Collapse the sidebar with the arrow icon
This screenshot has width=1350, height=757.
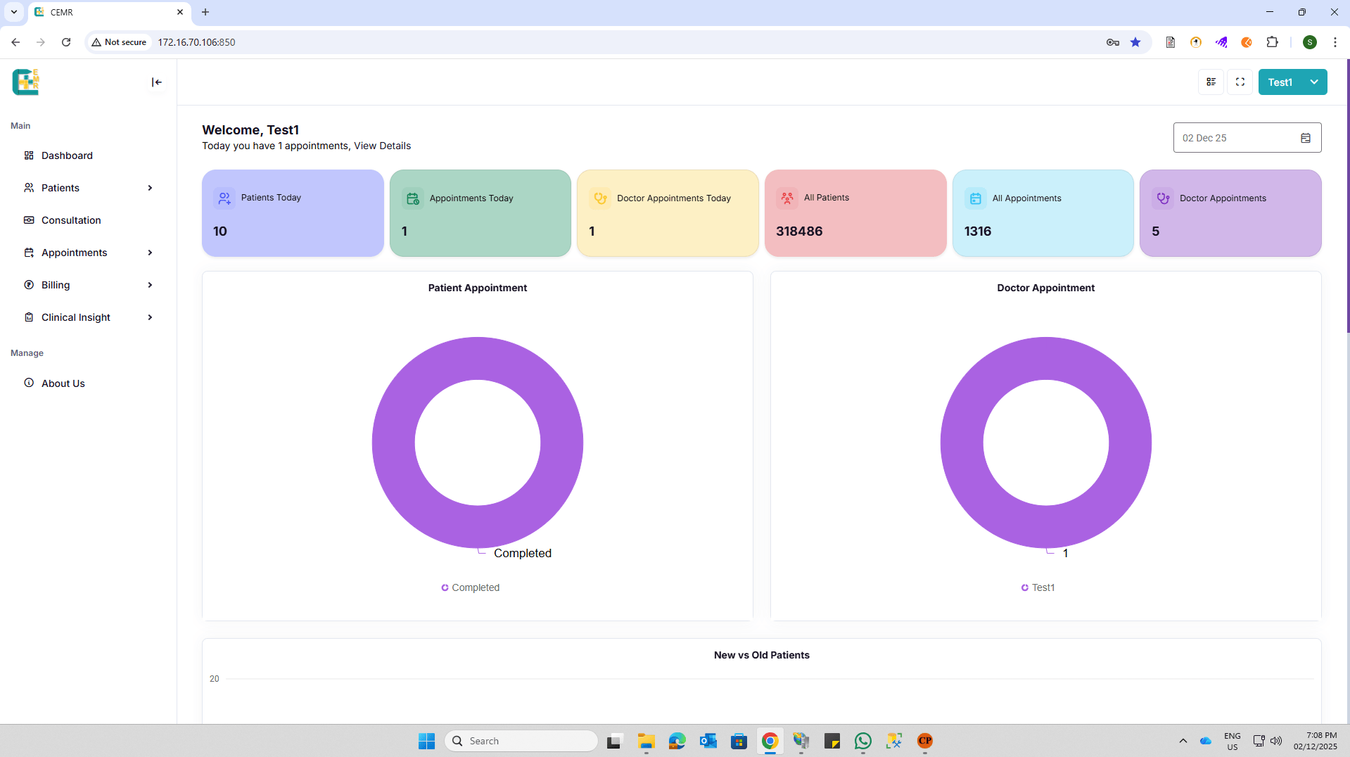[157, 82]
